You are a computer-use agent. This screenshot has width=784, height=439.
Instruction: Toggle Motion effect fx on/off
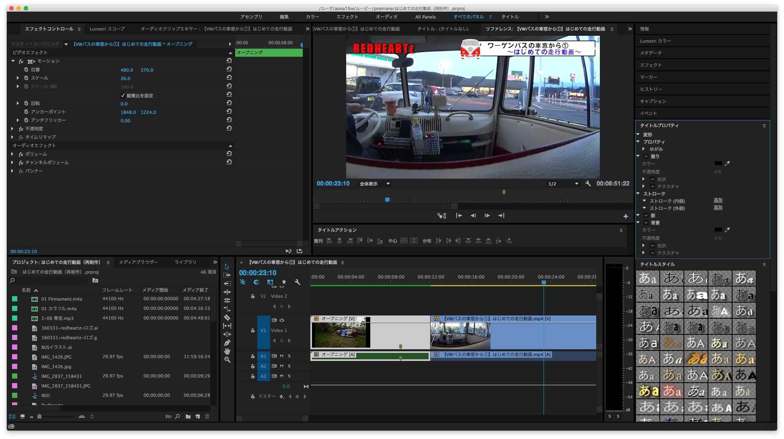coord(21,61)
